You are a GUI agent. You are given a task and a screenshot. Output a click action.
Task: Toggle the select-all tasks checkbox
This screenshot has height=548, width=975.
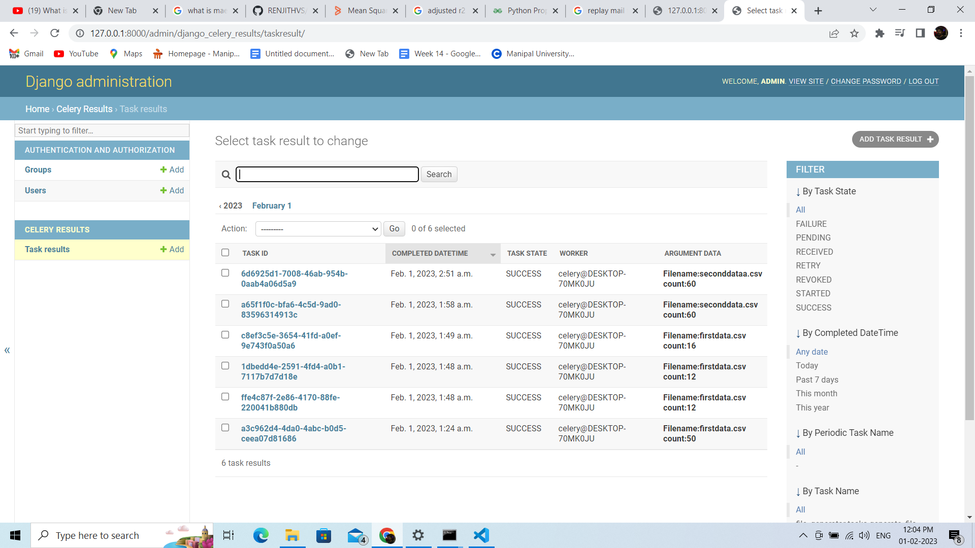(x=225, y=253)
